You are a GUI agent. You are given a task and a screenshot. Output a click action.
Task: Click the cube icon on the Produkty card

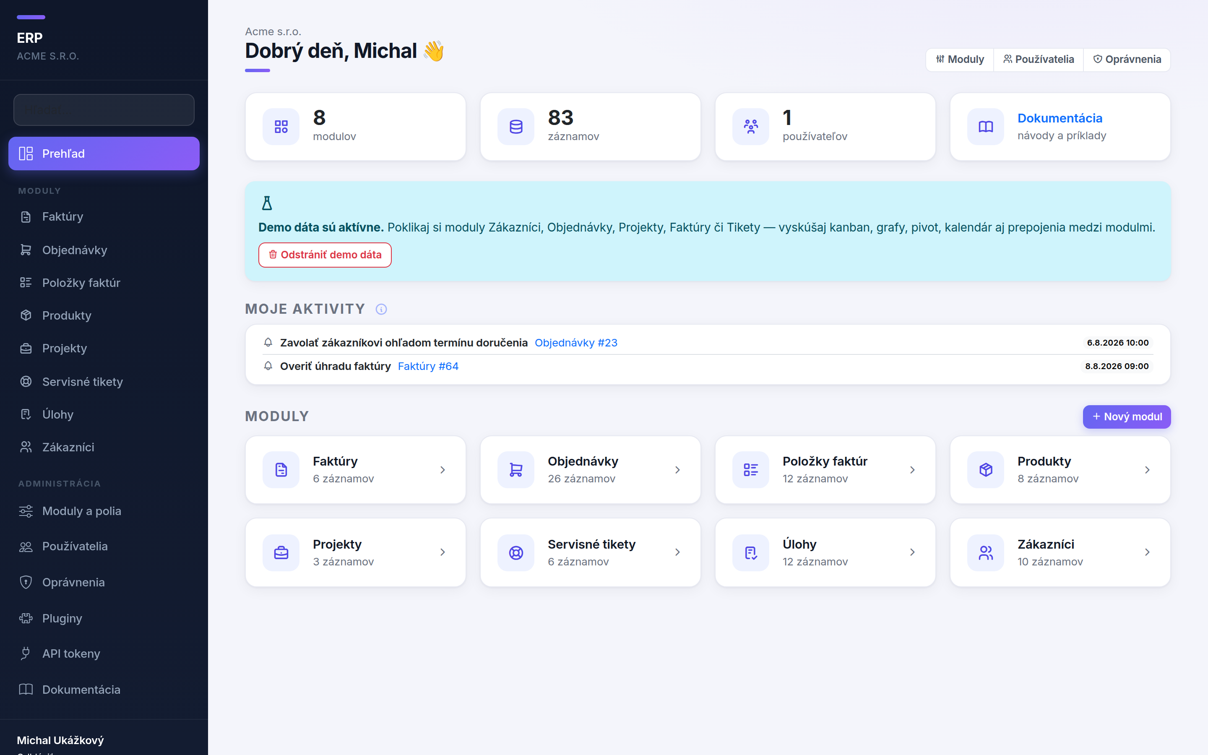[985, 469]
